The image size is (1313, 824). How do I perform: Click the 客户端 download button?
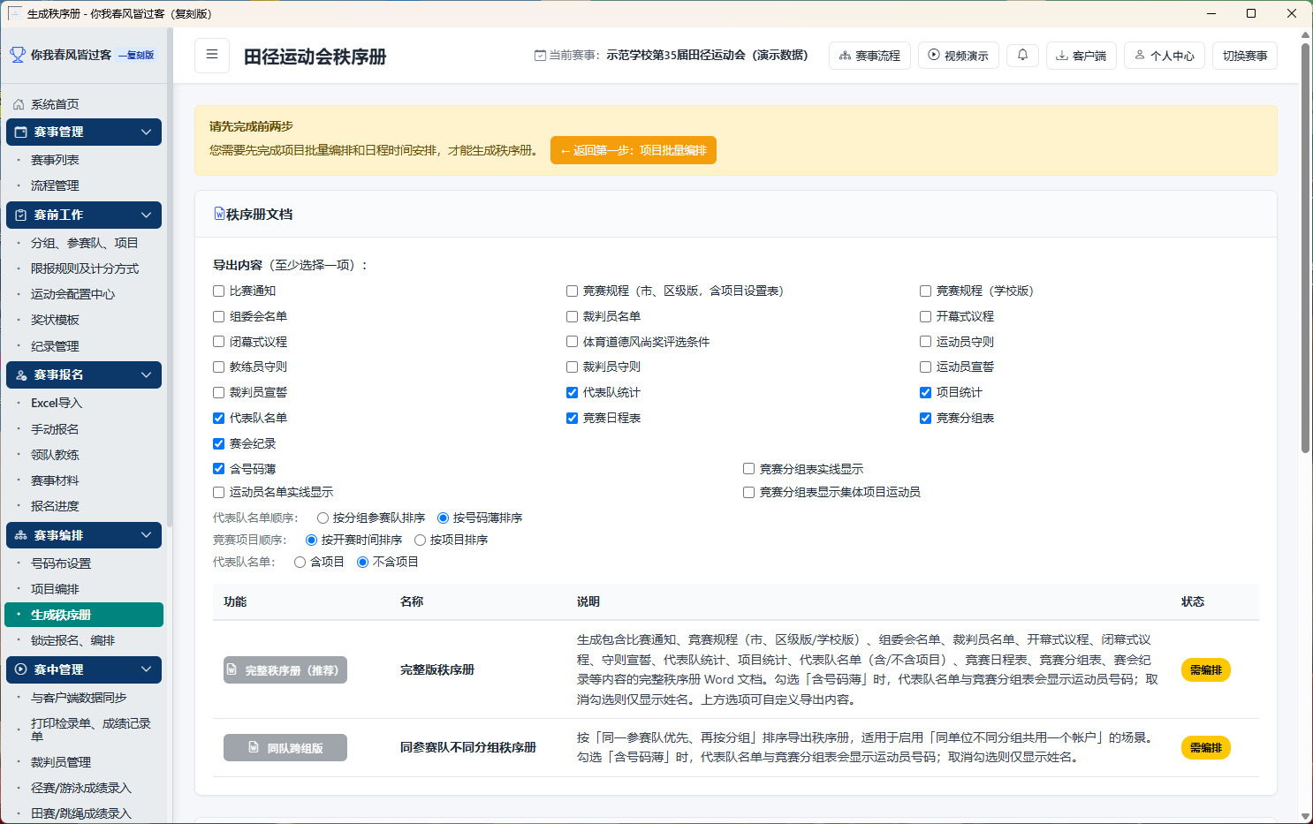pyautogui.click(x=1082, y=56)
